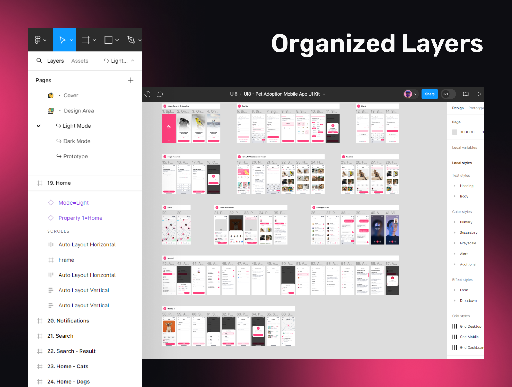This screenshot has width=512, height=387.
Task: Switch to the Assets tab
Action: tap(80, 61)
